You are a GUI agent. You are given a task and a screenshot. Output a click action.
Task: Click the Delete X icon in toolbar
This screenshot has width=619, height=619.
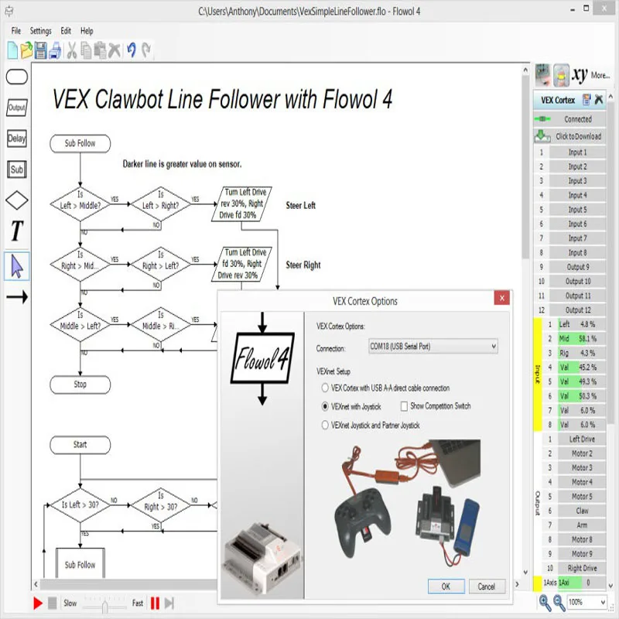pos(114,50)
